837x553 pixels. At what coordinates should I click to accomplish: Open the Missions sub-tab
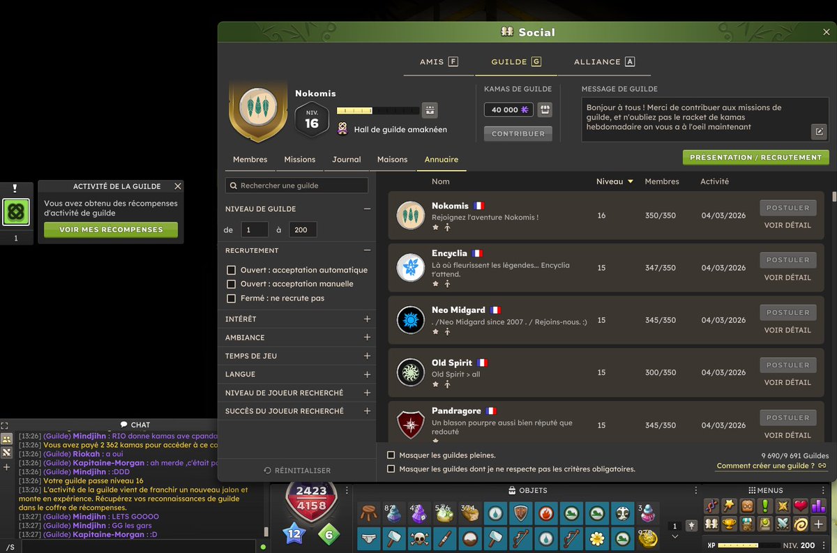[x=300, y=160]
